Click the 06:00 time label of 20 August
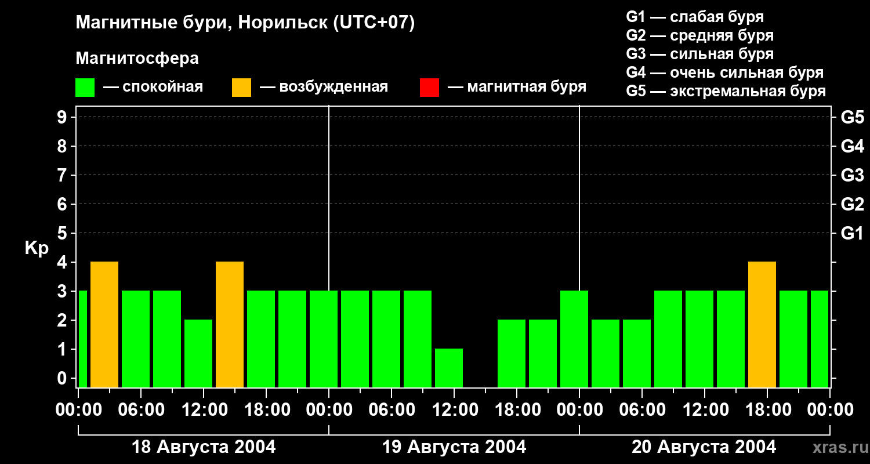 [642, 410]
